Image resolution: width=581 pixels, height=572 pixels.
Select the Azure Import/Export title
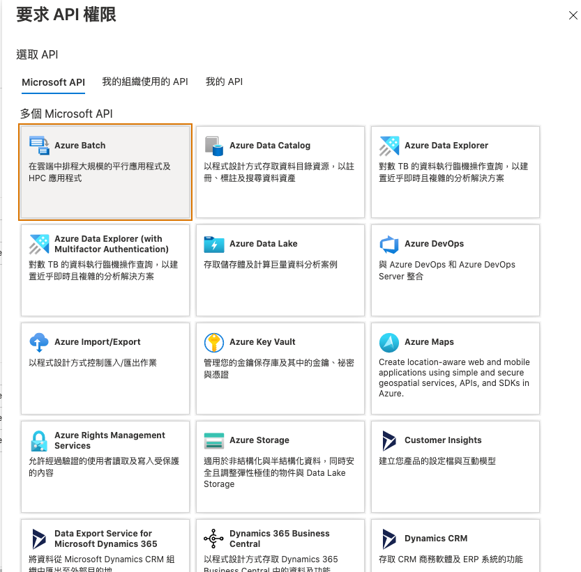click(x=98, y=341)
